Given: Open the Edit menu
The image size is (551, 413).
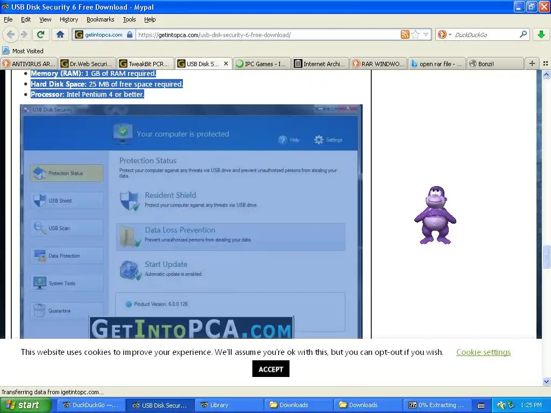Looking at the screenshot, I should [26, 19].
